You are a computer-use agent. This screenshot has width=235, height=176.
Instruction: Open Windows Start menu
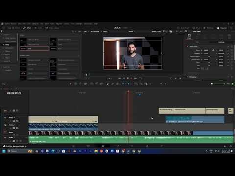tap(4, 151)
